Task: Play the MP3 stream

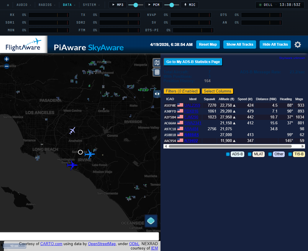Action: [118, 5]
